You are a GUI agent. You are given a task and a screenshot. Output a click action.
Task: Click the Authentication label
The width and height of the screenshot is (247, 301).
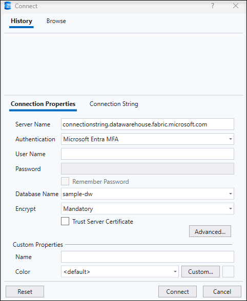[x=35, y=139]
